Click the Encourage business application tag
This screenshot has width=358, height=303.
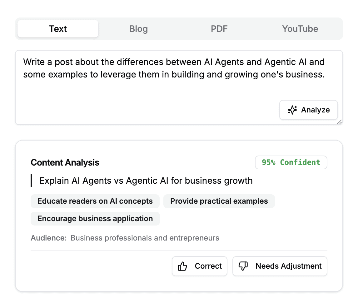pyautogui.click(x=95, y=219)
